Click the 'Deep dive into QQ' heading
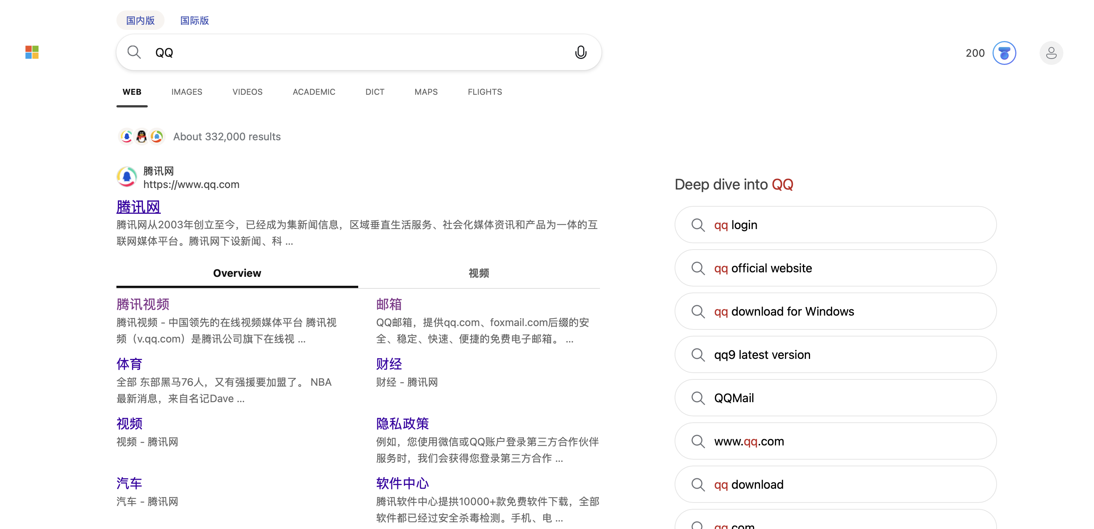Viewport: 1094px width, 529px height. pyautogui.click(x=734, y=184)
